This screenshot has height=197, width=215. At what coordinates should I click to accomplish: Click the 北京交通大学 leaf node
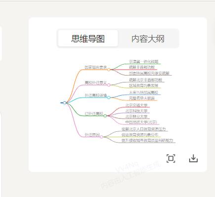tap(136, 105)
